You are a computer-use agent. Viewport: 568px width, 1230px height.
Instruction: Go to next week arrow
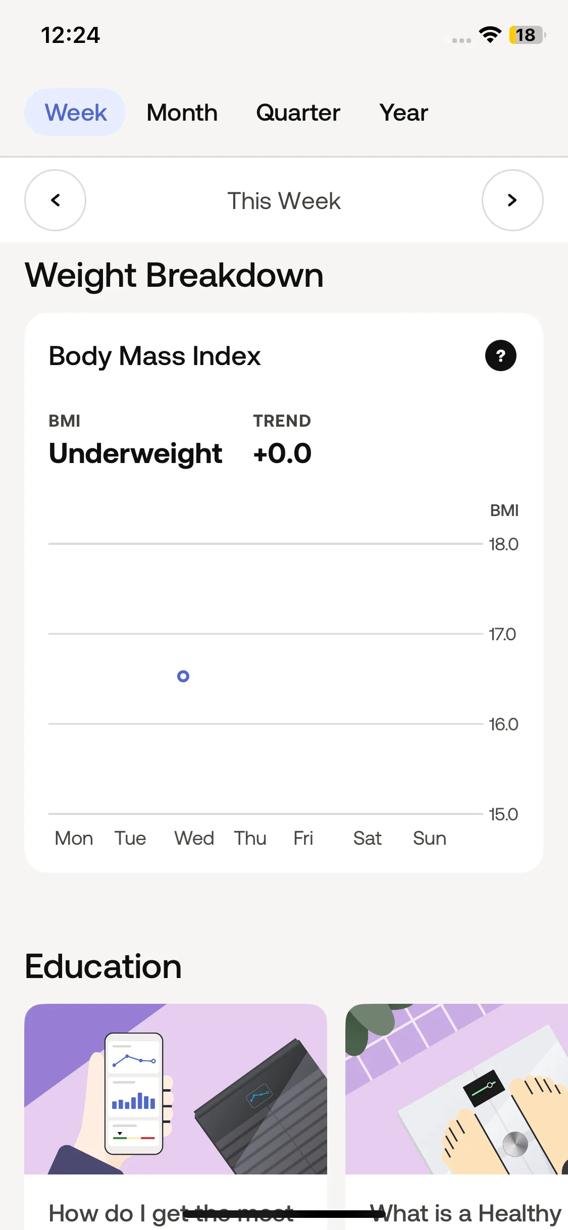[512, 200]
